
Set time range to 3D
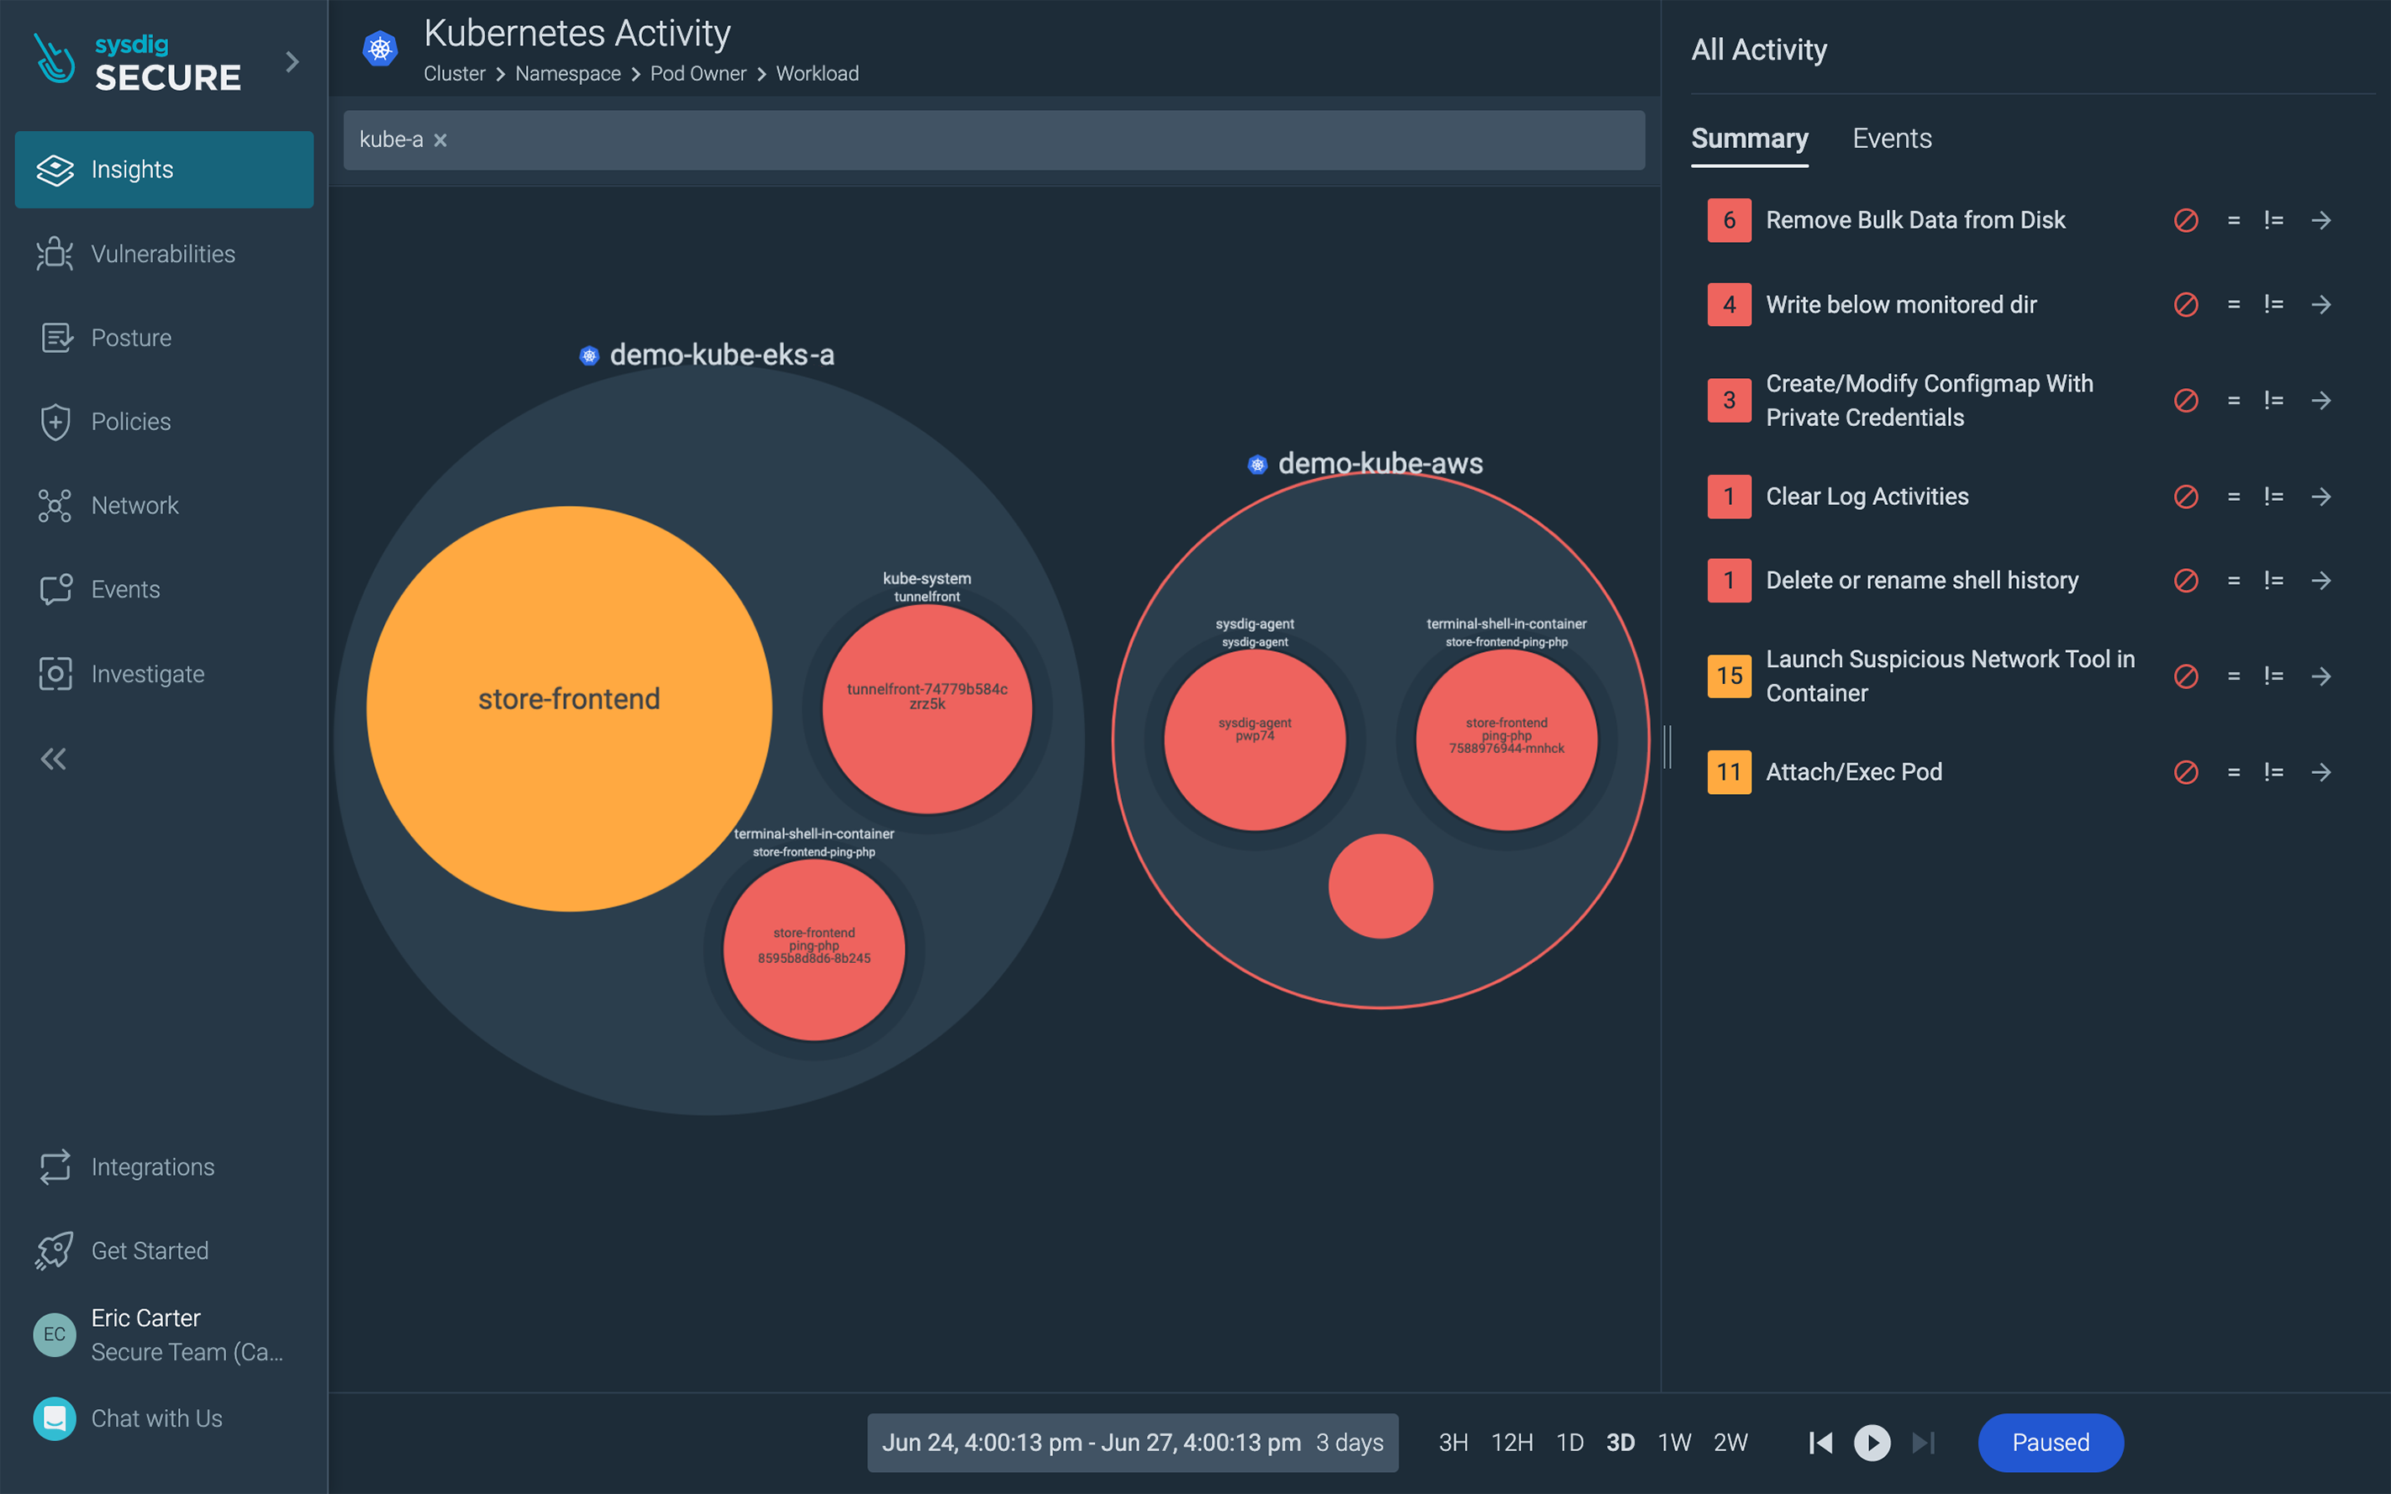[x=1620, y=1443]
